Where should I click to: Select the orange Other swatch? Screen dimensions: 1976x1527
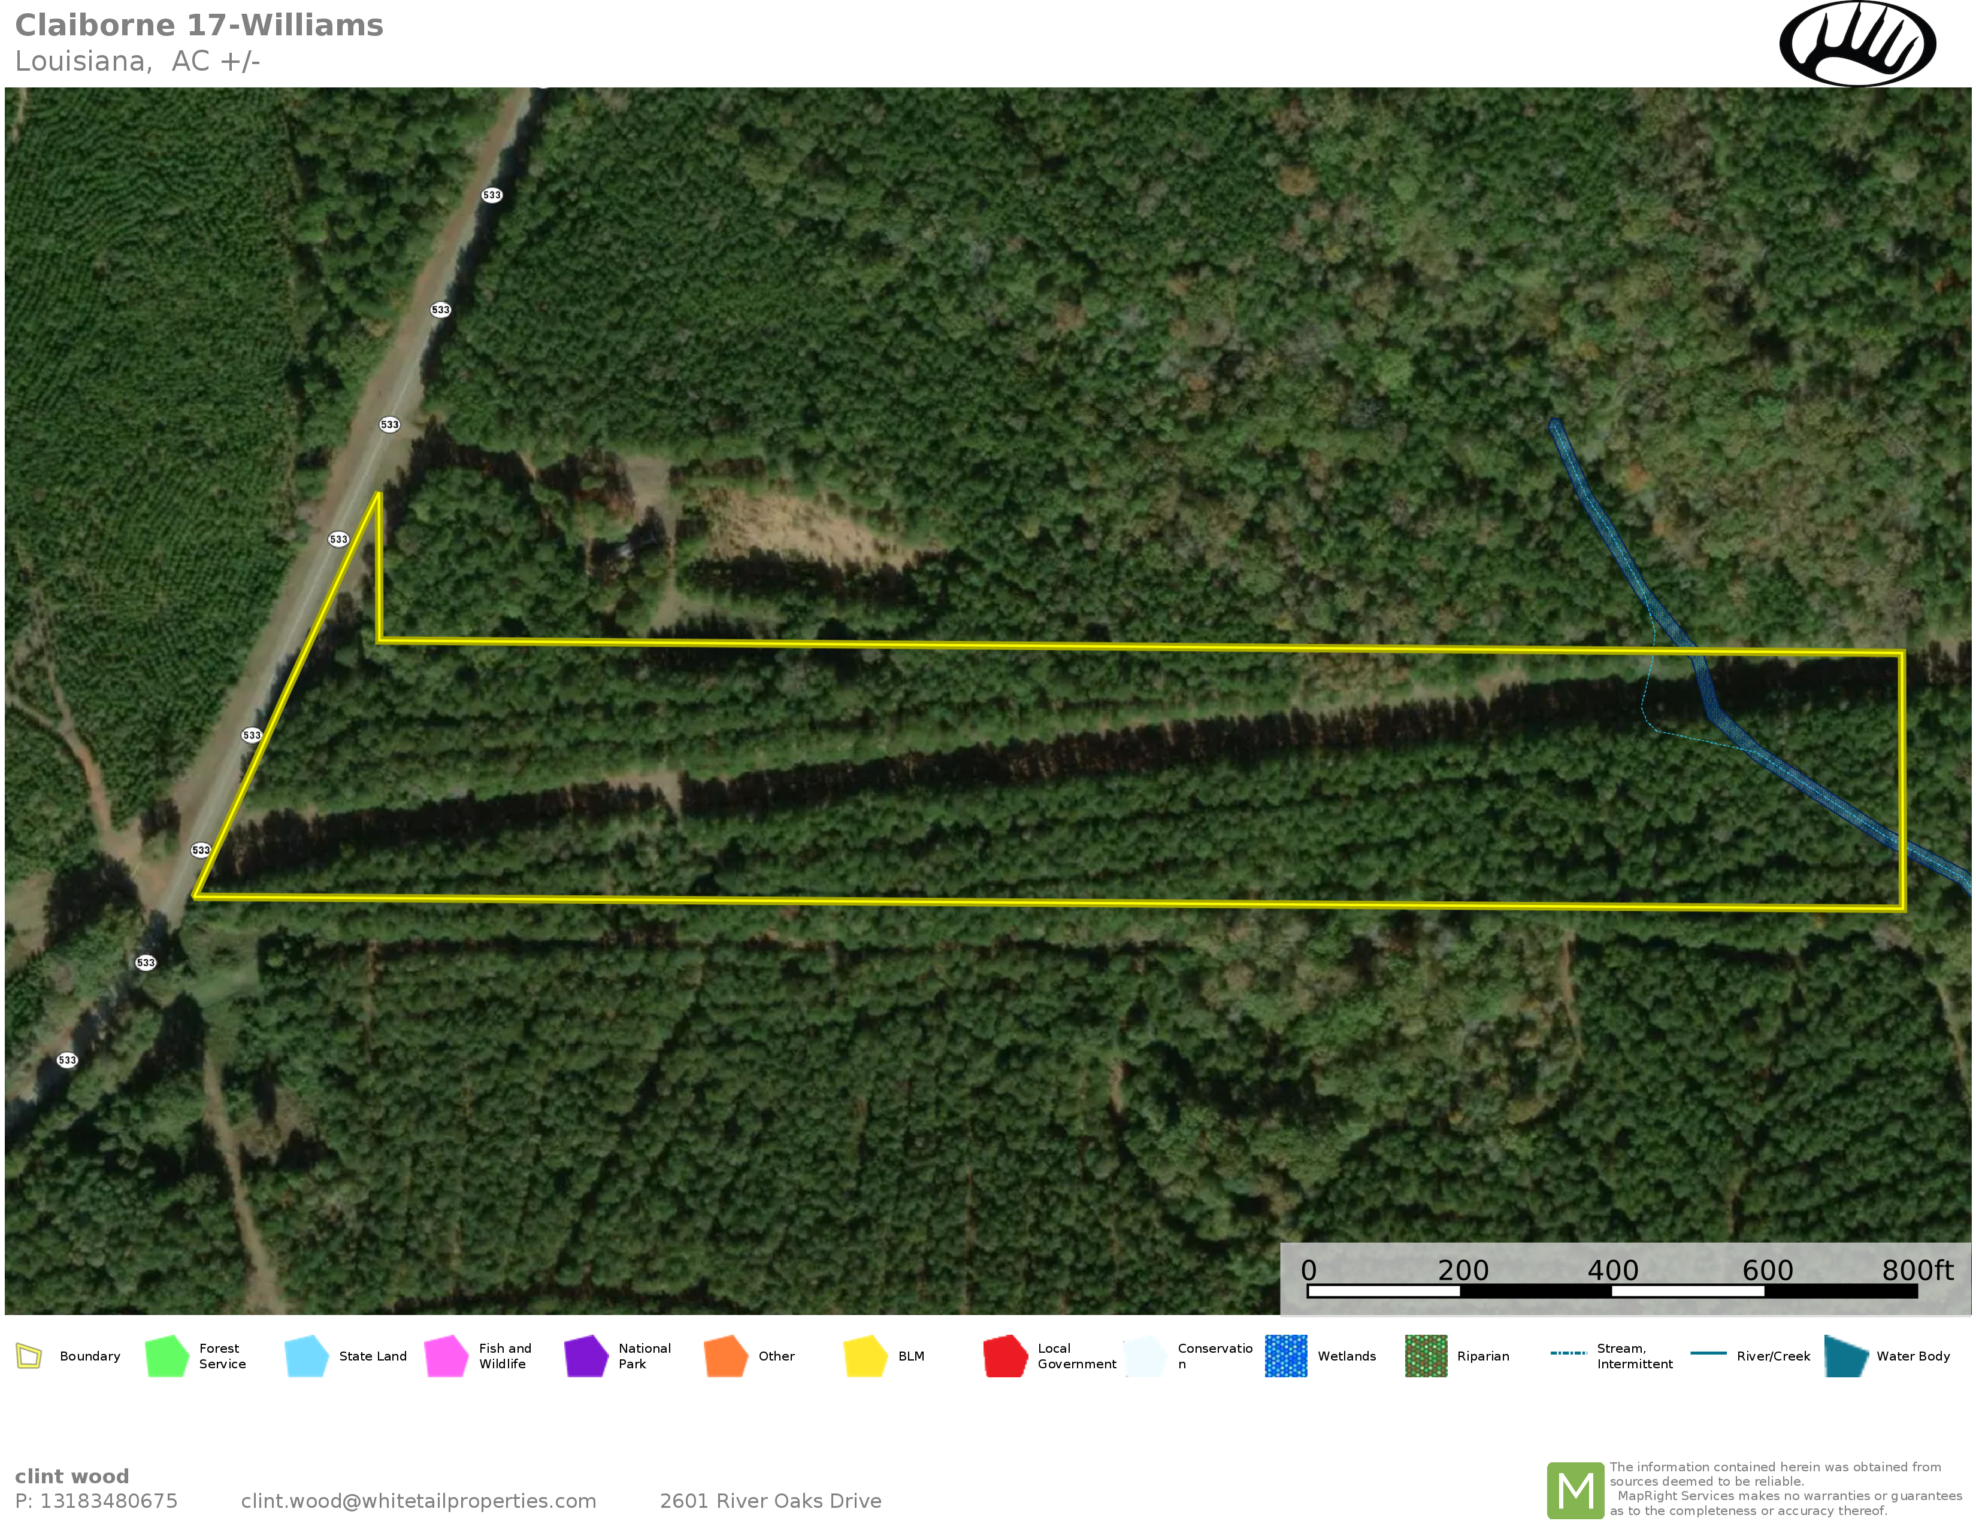[725, 1356]
